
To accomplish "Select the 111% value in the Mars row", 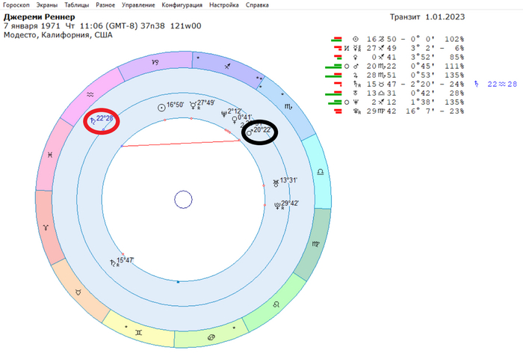I will 454,67.
